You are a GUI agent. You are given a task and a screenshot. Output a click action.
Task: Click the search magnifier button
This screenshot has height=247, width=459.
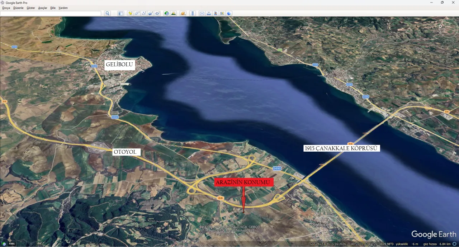point(107,13)
